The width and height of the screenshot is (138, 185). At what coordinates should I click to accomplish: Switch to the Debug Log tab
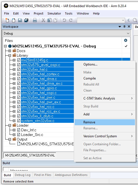22,175
